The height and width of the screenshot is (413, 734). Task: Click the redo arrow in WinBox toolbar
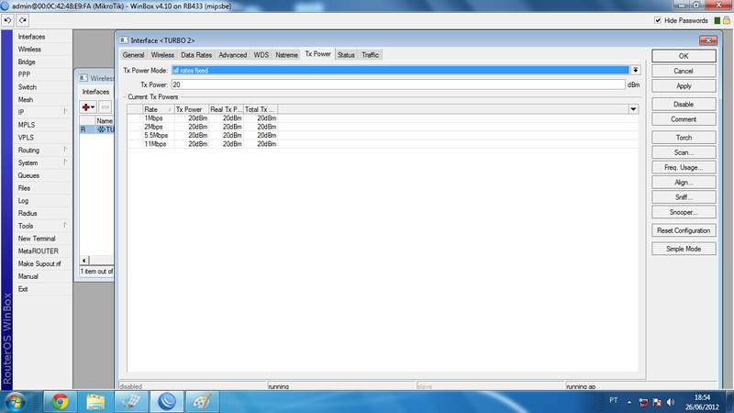(22, 20)
